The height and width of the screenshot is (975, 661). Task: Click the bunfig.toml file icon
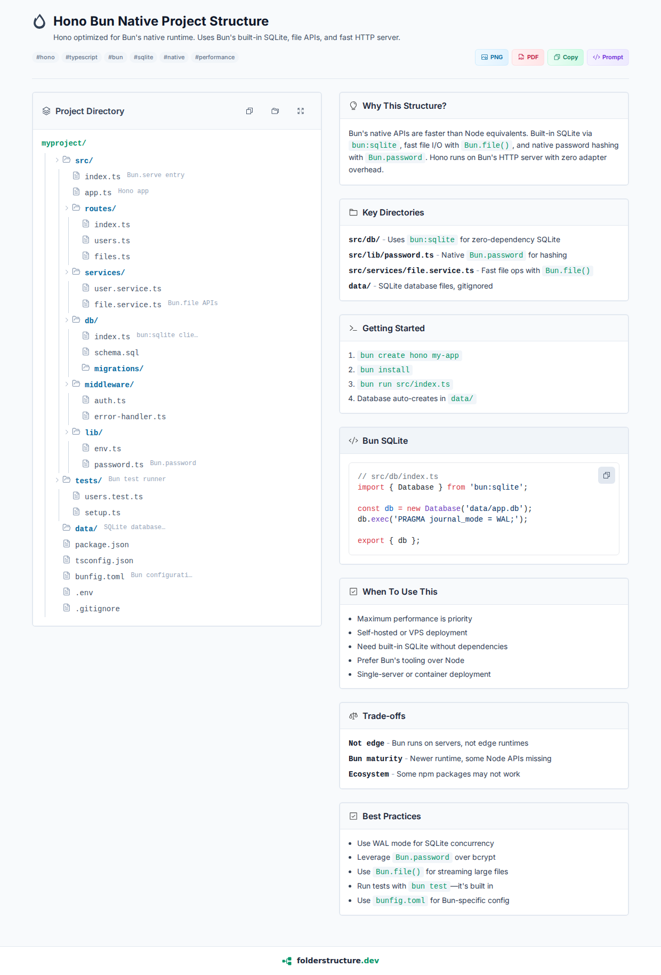(x=67, y=576)
